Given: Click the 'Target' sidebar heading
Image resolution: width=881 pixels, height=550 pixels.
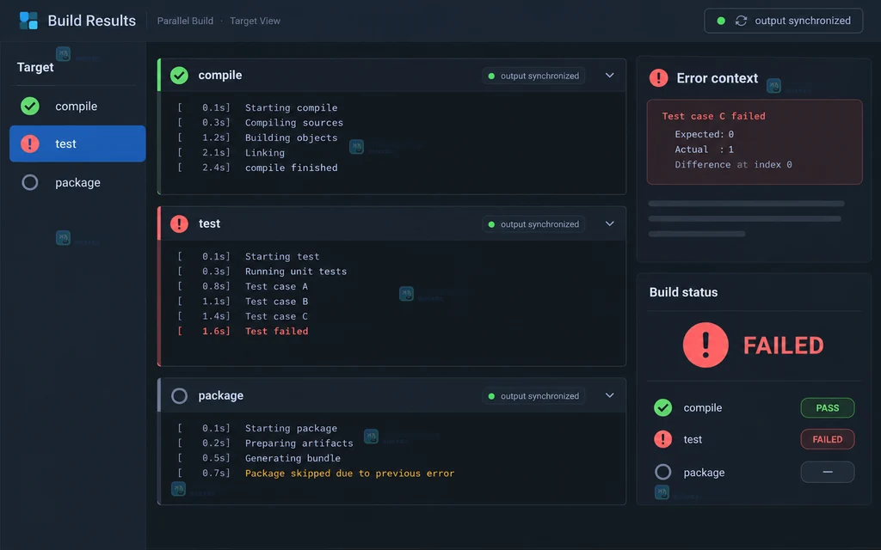Looking at the screenshot, I should [35, 67].
